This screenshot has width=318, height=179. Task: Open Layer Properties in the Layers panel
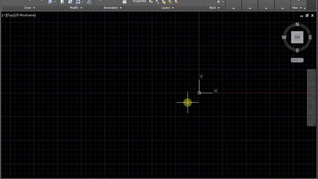tap(139, 1)
